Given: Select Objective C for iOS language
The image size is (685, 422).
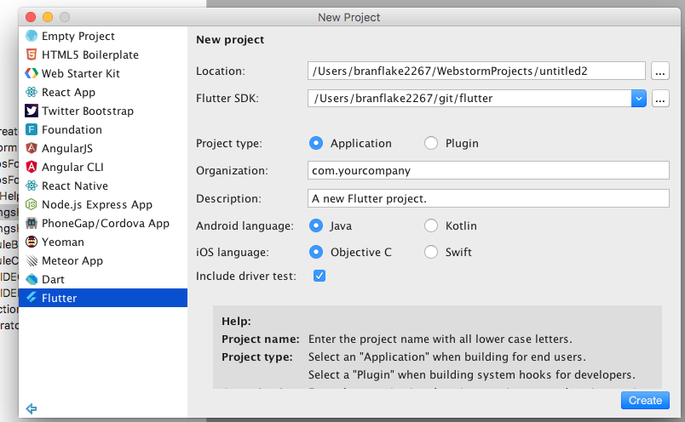Looking at the screenshot, I should [x=316, y=252].
